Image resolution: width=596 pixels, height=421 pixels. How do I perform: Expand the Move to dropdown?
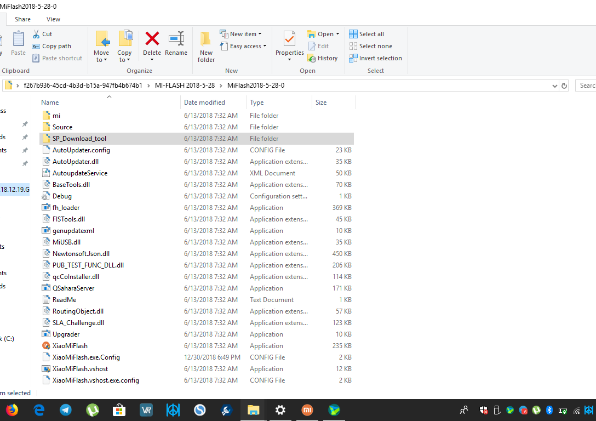(x=101, y=60)
